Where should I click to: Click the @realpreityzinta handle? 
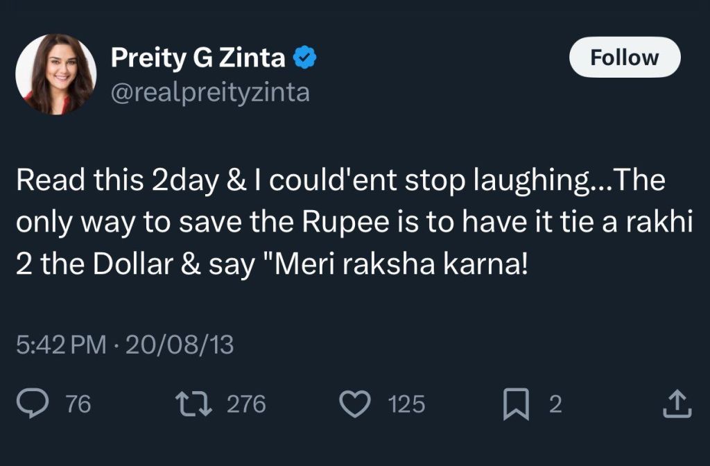pos(211,92)
